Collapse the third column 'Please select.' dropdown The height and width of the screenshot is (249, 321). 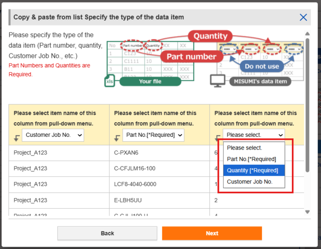(254, 135)
